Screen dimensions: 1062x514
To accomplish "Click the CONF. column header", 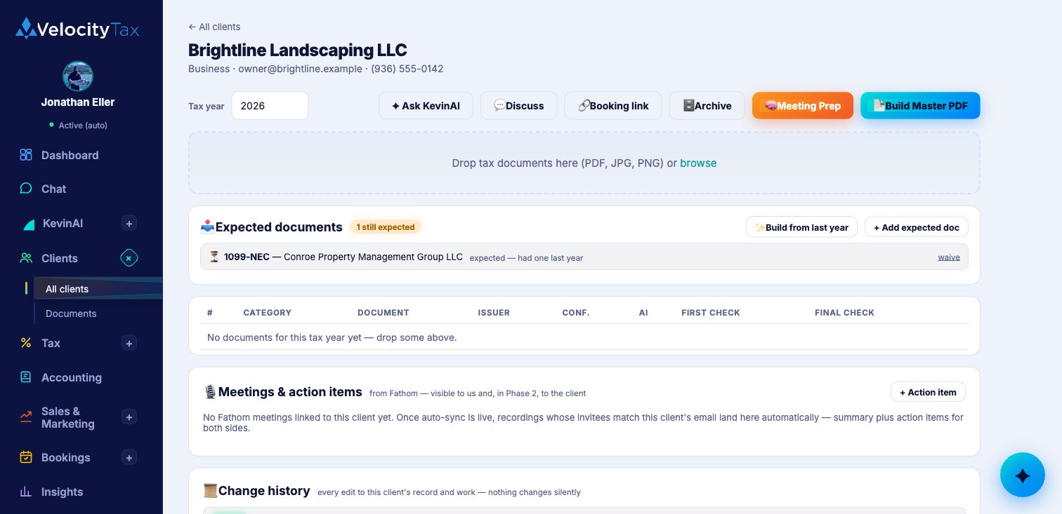I will tap(576, 313).
